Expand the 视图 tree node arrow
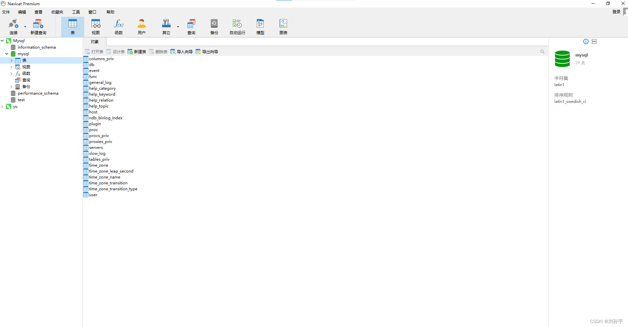 pos(12,67)
